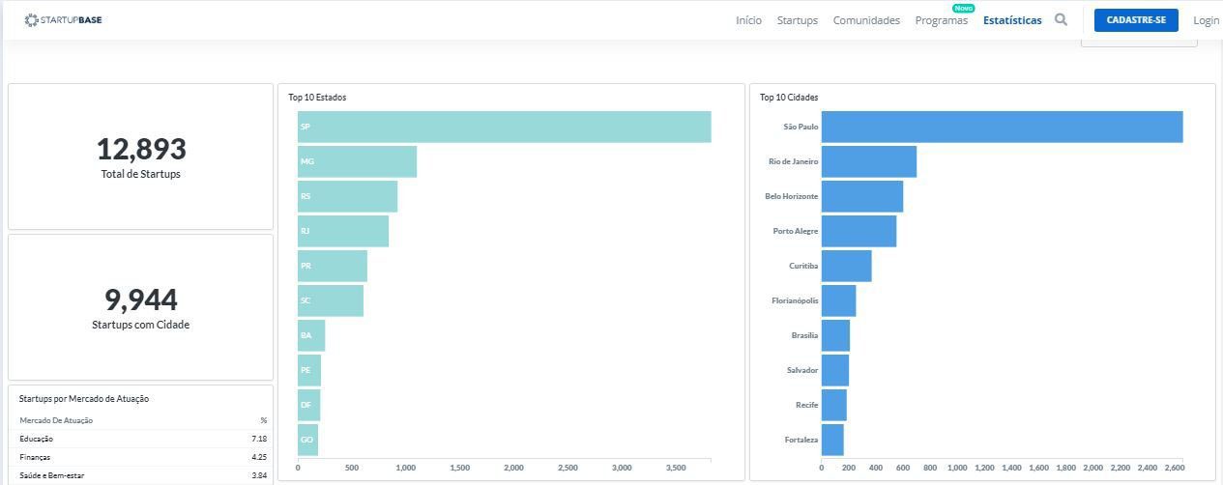Click the Total de Startups card
The width and height of the screenshot is (1223, 485).
tap(141, 157)
